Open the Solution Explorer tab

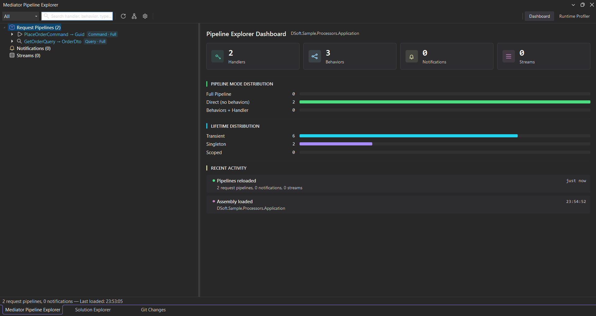[x=93, y=310]
